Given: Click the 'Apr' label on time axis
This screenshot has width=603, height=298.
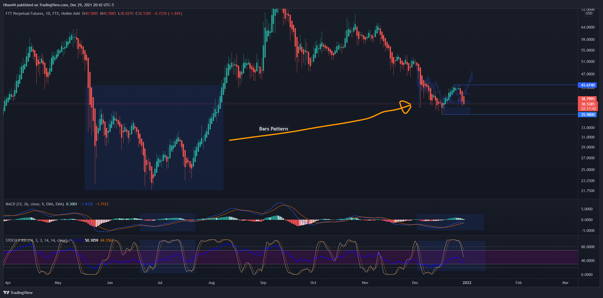Looking at the screenshot, I should coord(8,283).
